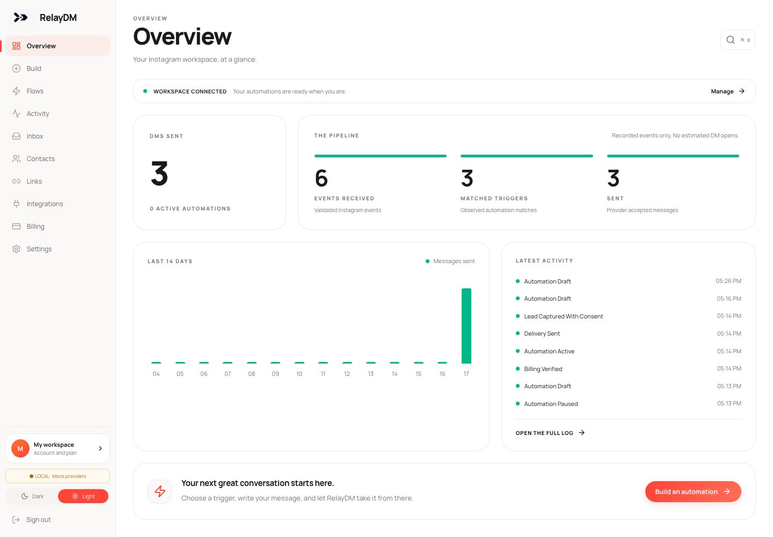Click the 0 Active Automations label

tap(190, 209)
